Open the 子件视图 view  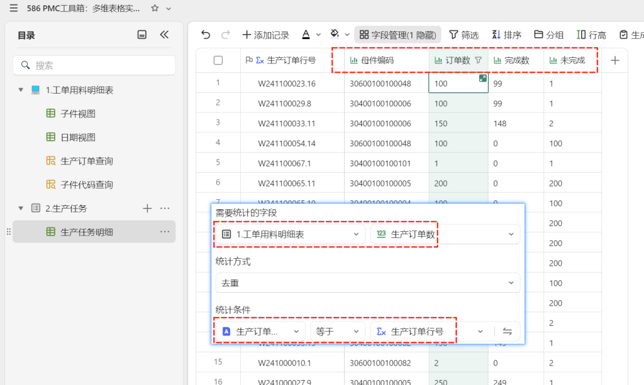78,114
